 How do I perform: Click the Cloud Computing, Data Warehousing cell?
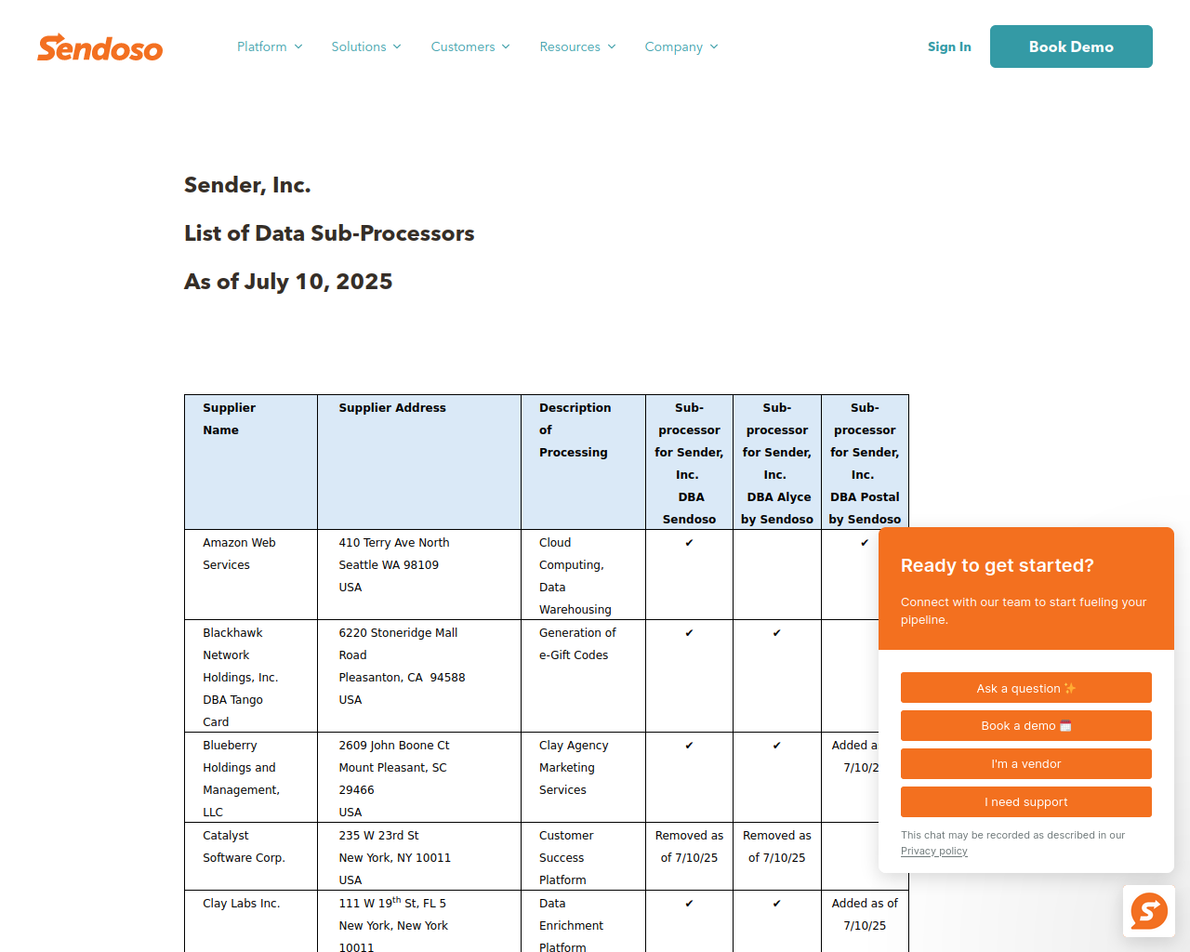583,575
